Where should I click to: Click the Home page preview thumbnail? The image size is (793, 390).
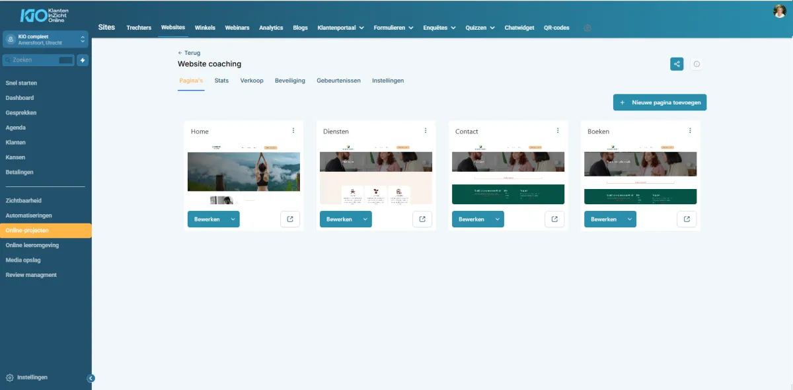pos(244,175)
